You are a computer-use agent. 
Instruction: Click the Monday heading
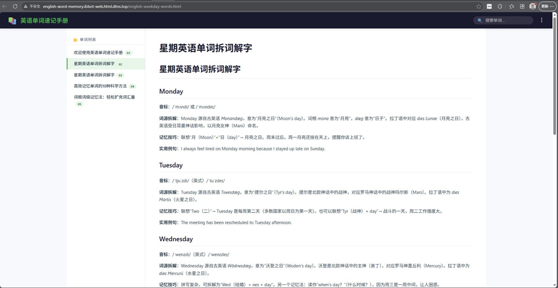(171, 91)
